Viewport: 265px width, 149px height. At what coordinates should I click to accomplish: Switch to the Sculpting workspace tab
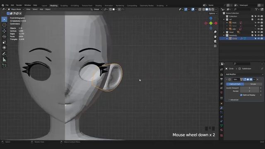[x=64, y=5]
